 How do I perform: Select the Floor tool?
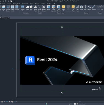tap(3, 8)
